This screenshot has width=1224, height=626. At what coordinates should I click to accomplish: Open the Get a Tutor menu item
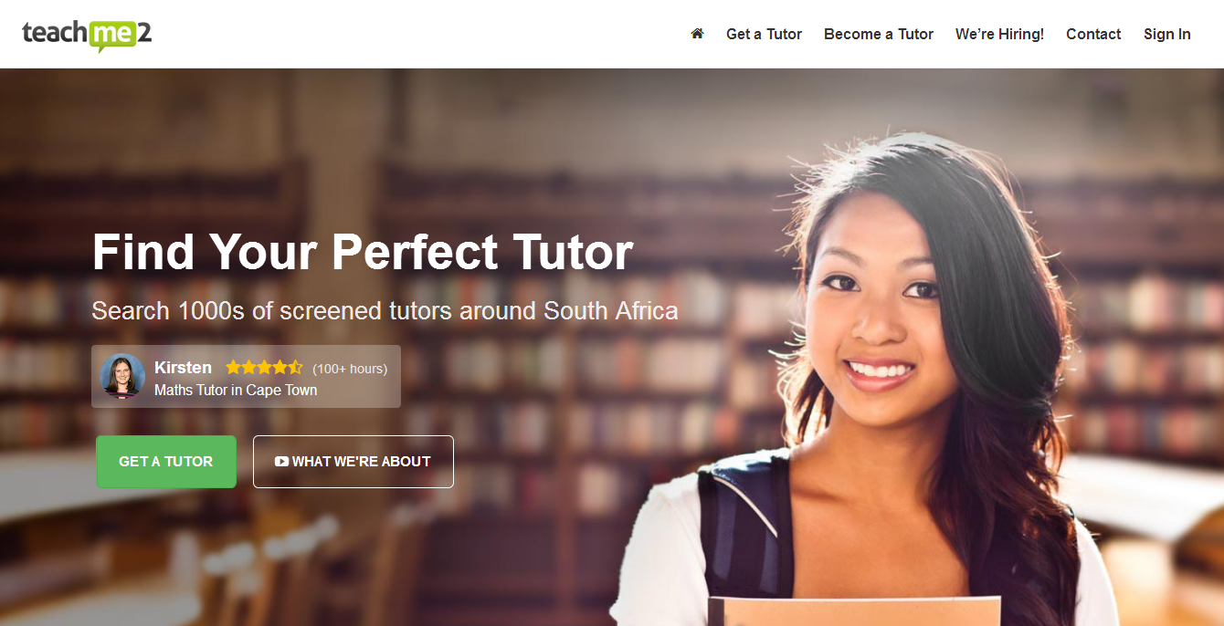(764, 34)
